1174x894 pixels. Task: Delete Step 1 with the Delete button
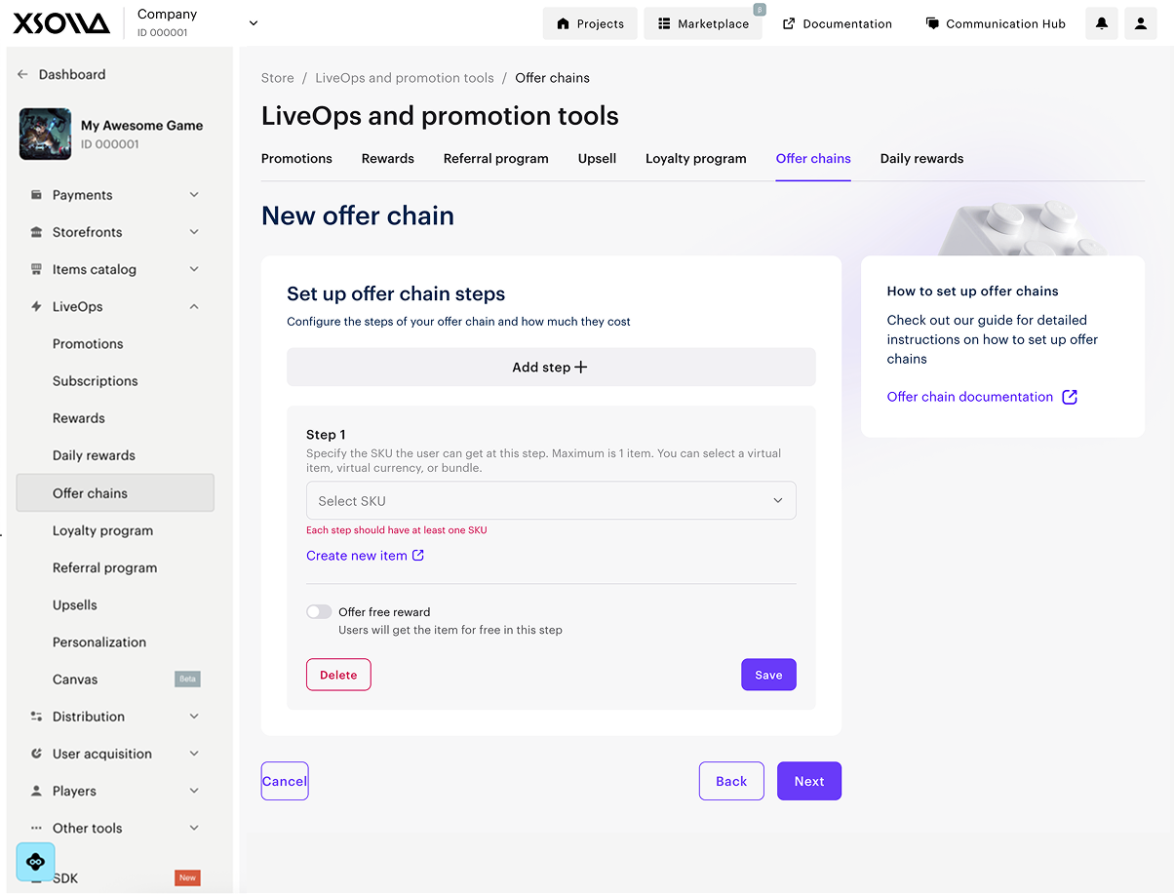pos(338,675)
